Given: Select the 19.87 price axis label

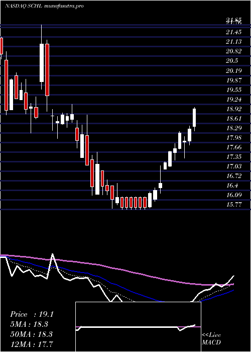Looking at the screenshot, I should (234, 80).
